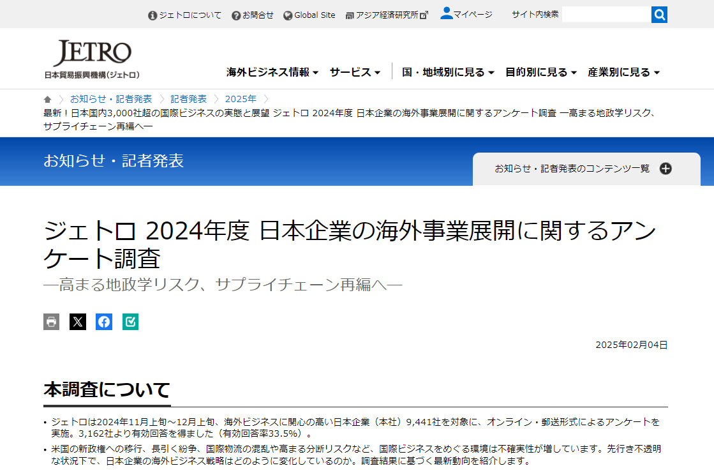
Task: Open 産業別に見る dropdown menu
Action: (x=623, y=72)
